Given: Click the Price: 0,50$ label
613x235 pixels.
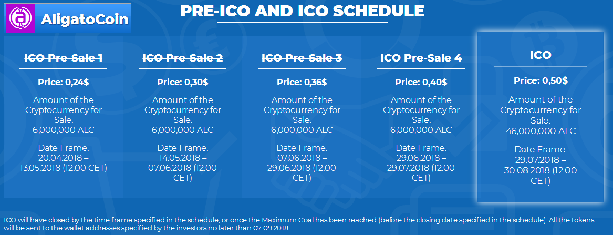Looking at the screenshot, I should (x=541, y=80).
